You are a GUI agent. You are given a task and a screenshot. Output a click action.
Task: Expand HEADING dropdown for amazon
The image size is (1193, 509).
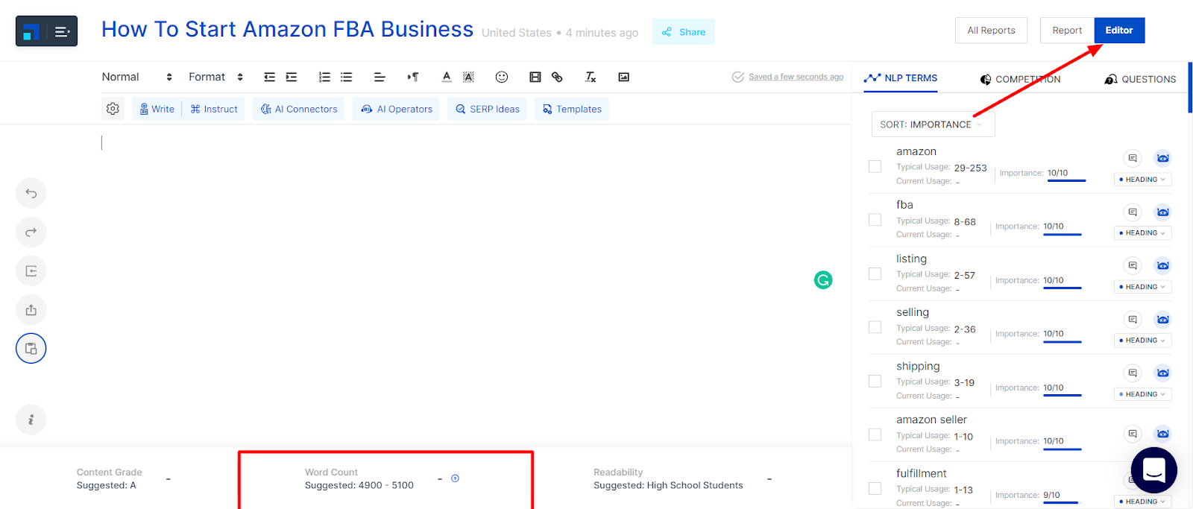1143,180
